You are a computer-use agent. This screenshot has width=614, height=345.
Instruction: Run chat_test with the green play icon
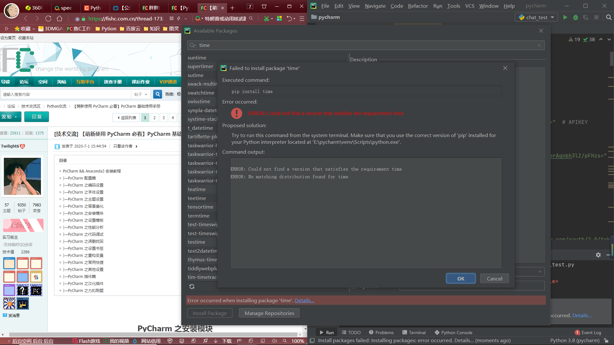coord(565,17)
